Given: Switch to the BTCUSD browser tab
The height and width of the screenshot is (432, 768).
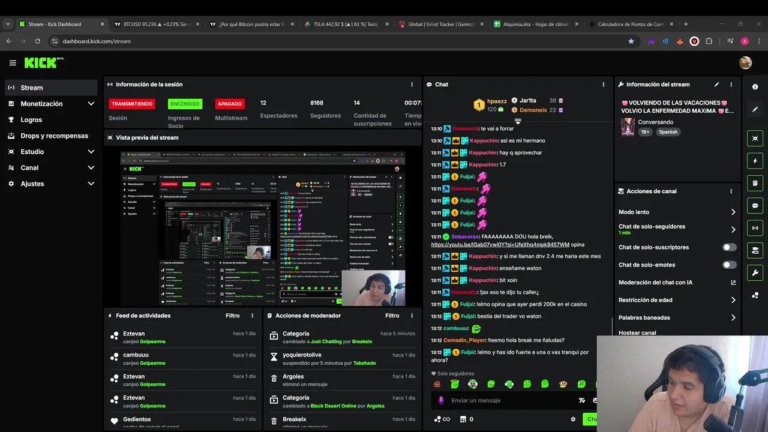Looking at the screenshot, I should [155, 24].
